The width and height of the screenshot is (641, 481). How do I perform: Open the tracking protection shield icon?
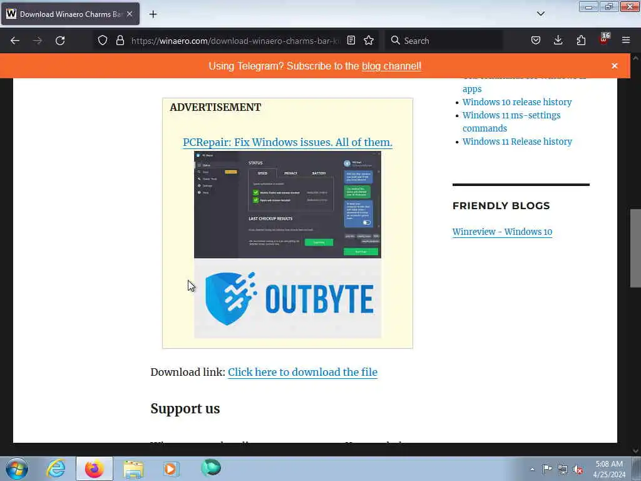(x=103, y=41)
